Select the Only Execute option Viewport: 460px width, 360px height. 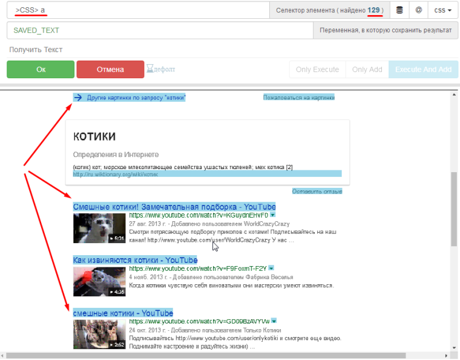[x=317, y=69]
